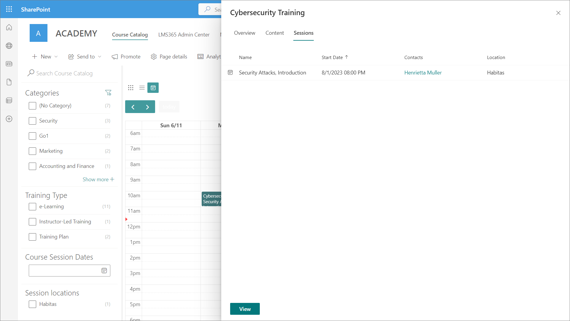Expand the New dropdown menu
This screenshot has height=321, width=570.
[45, 57]
